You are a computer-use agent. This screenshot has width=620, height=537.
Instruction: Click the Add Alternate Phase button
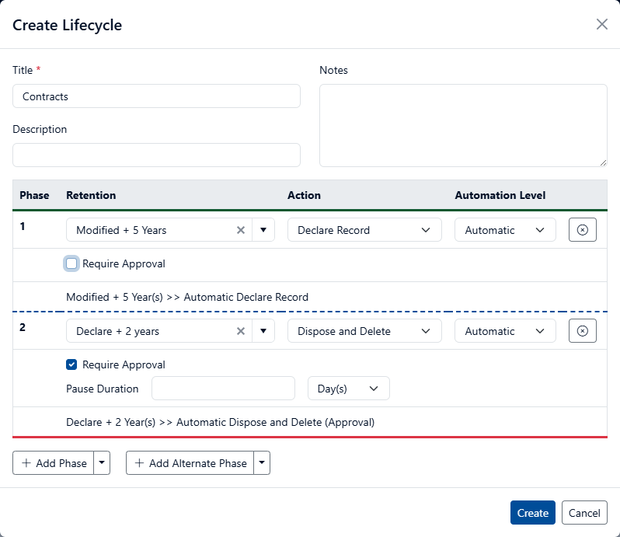190,463
